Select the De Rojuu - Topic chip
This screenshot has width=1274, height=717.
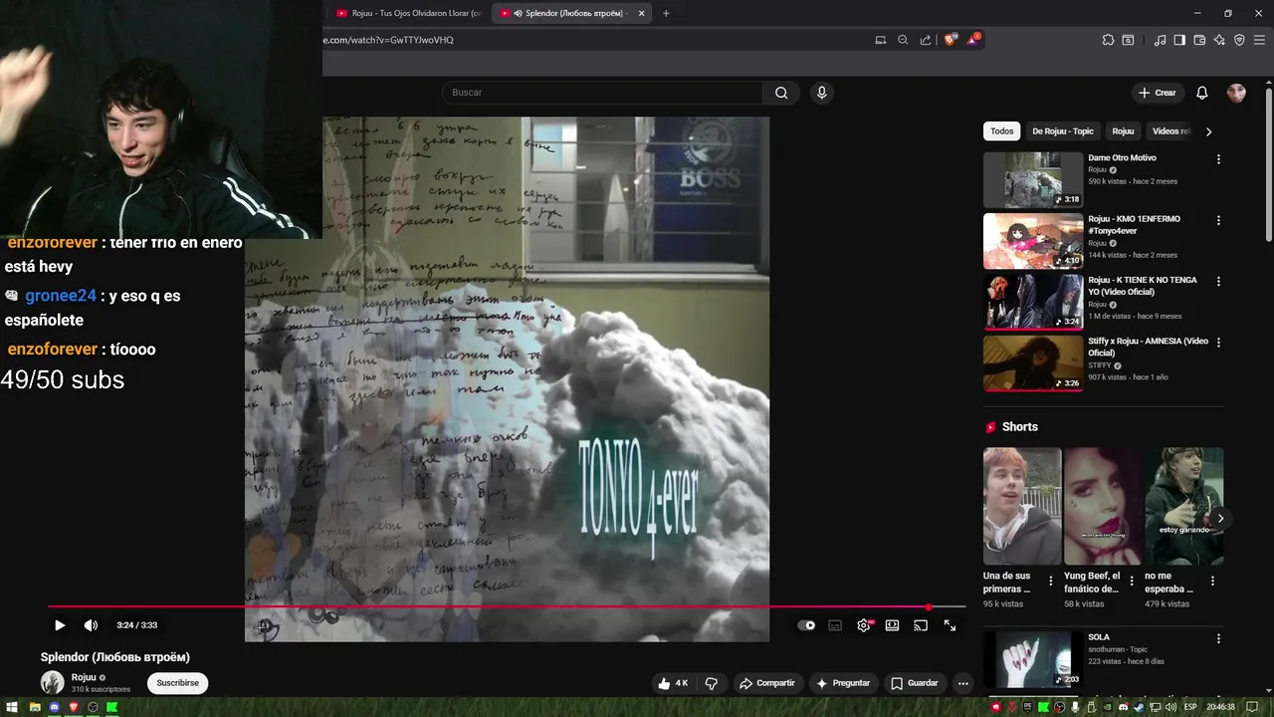click(x=1063, y=131)
